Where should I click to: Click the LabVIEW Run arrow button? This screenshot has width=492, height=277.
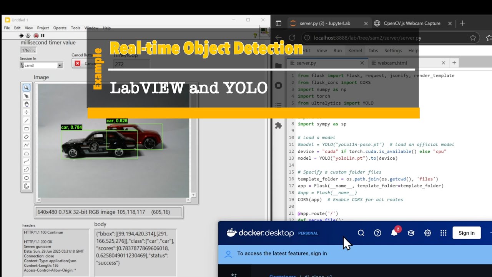22,35
